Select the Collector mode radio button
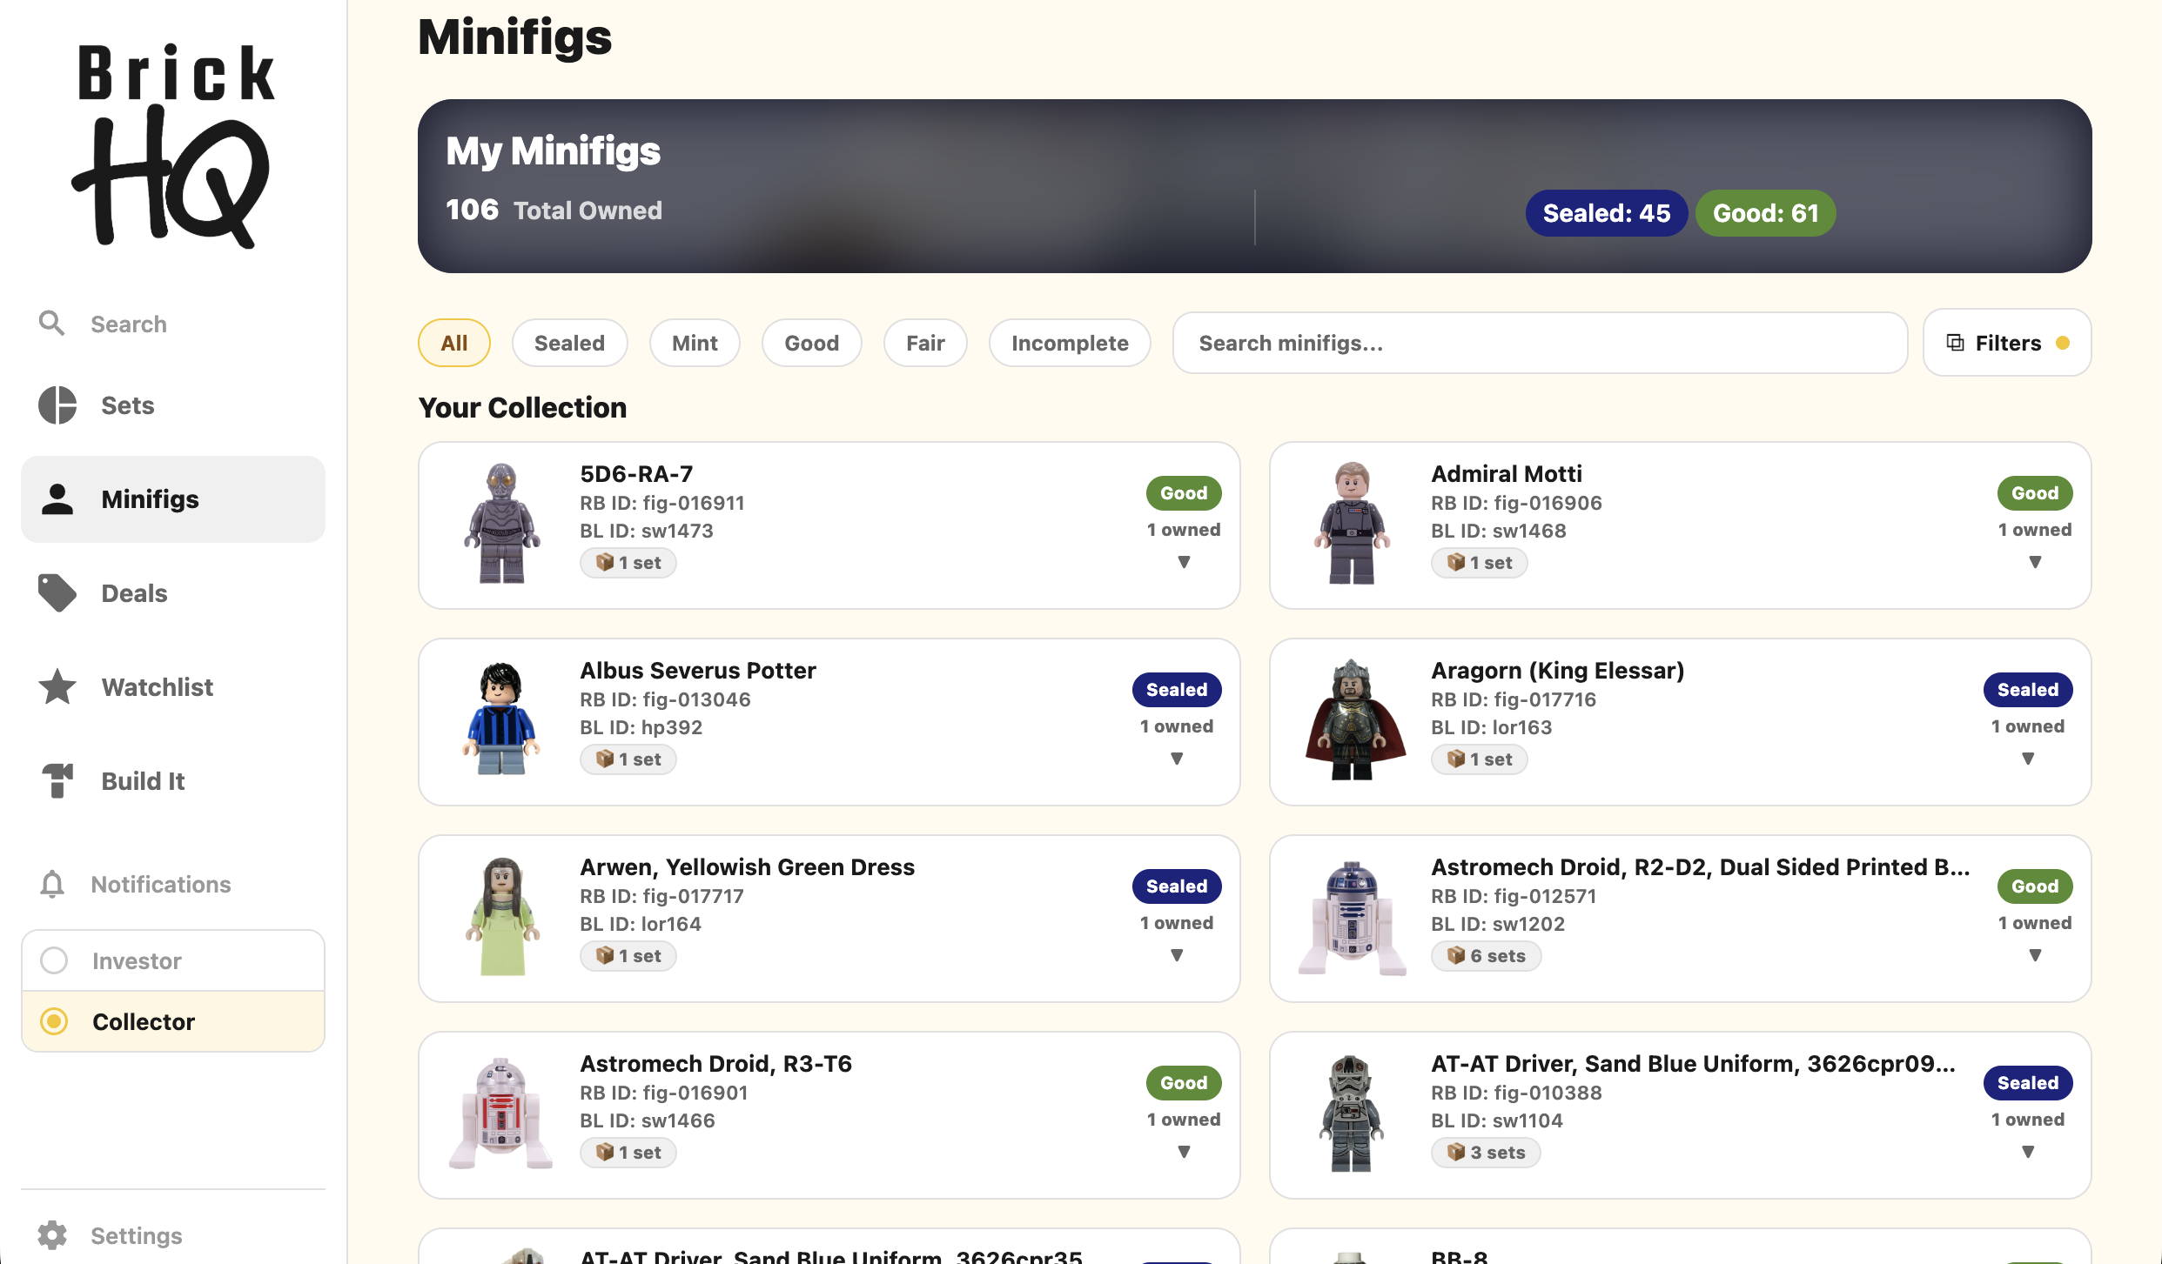Image resolution: width=2162 pixels, height=1264 pixels. 54,1021
